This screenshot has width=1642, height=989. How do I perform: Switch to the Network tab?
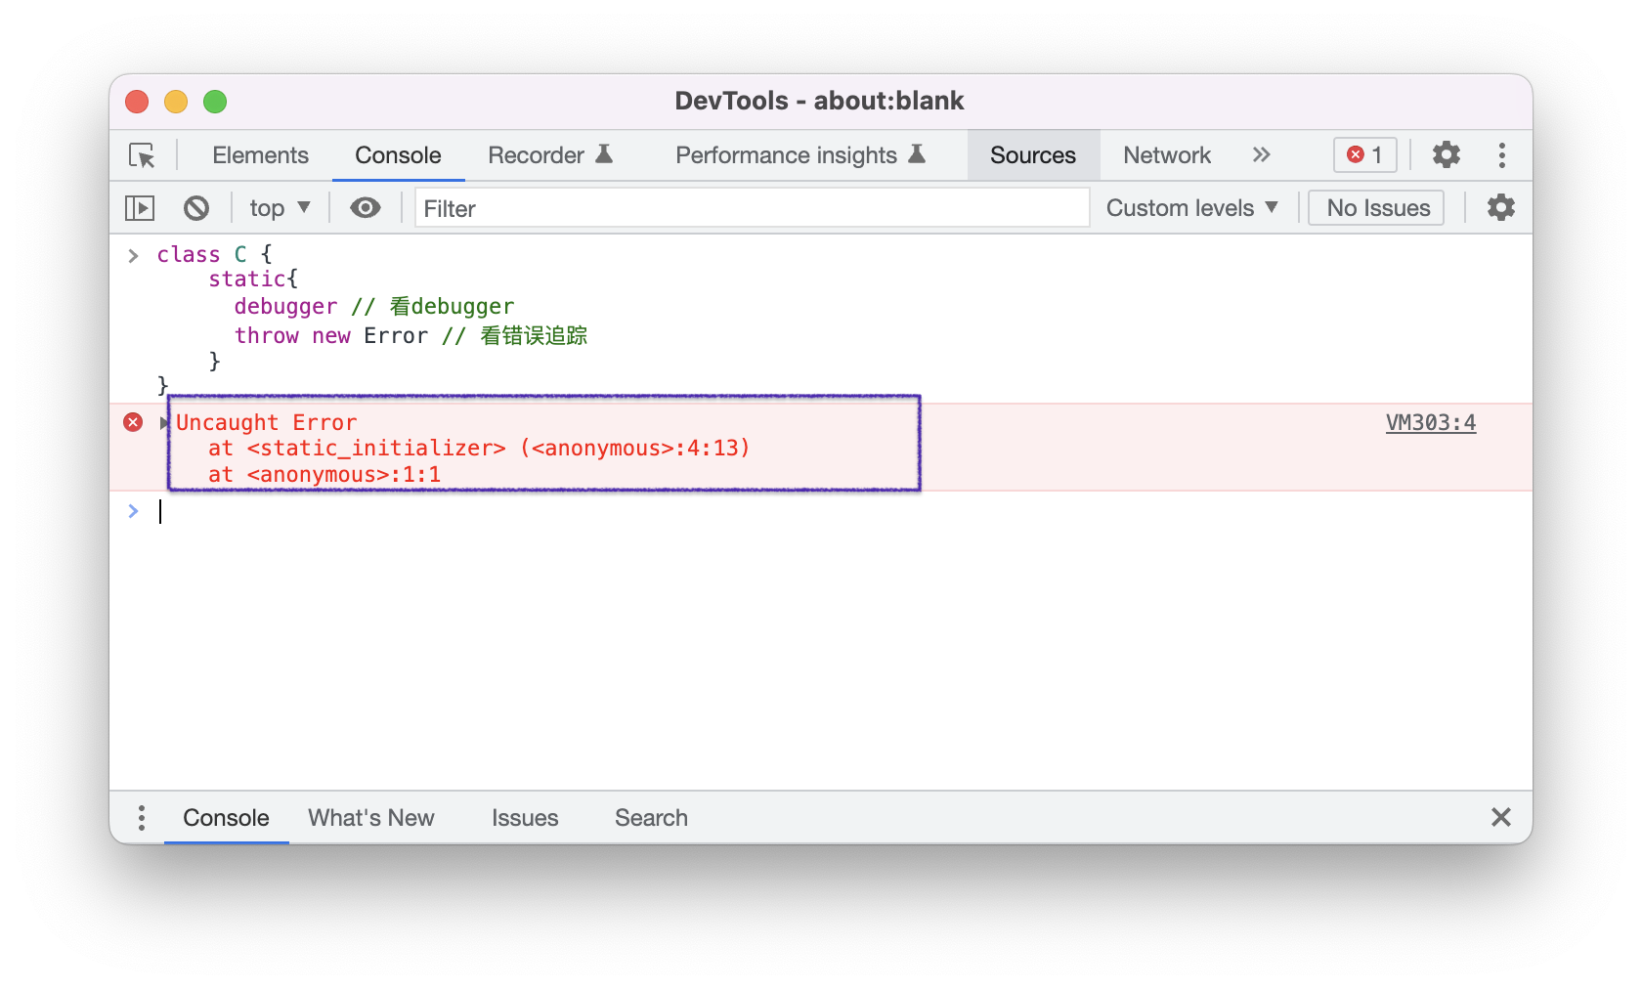1167,155
